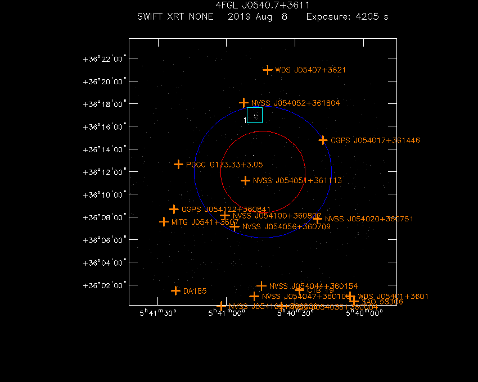The image size is (478, 382).
Task: Click the MITG J0541+3607 cross marker
Action: coord(164,222)
